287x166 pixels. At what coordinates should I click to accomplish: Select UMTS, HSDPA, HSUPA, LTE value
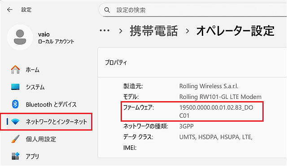(216, 137)
